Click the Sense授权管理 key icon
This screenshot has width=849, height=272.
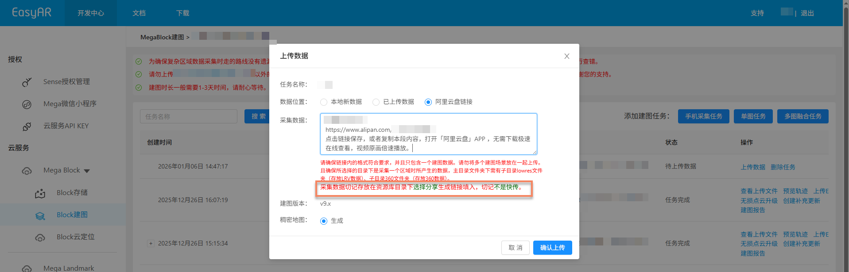pyautogui.click(x=27, y=82)
